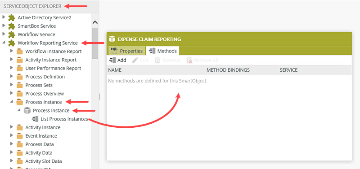Select the Process Overview tree label
This screenshot has height=169, width=360.
tap(45, 94)
